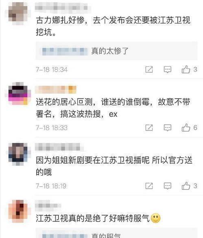The height and width of the screenshot is (238, 203).
Task: Open comment text 江苏卫视真的是绝了
Action: (x=93, y=218)
